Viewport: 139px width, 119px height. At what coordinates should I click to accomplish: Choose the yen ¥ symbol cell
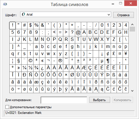126,54
